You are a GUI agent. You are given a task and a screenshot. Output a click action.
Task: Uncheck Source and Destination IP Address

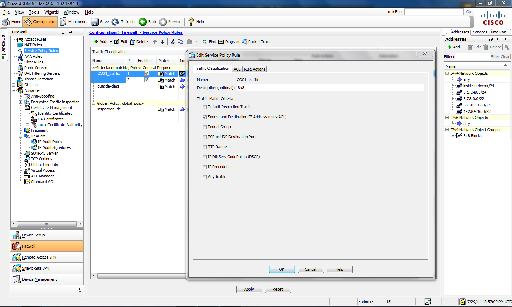coord(204,117)
